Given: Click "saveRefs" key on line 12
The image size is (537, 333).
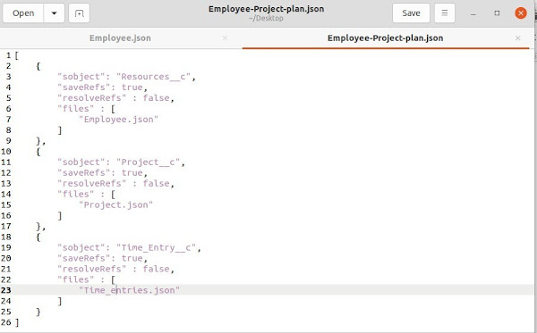Looking at the screenshot, I should tap(83, 173).
